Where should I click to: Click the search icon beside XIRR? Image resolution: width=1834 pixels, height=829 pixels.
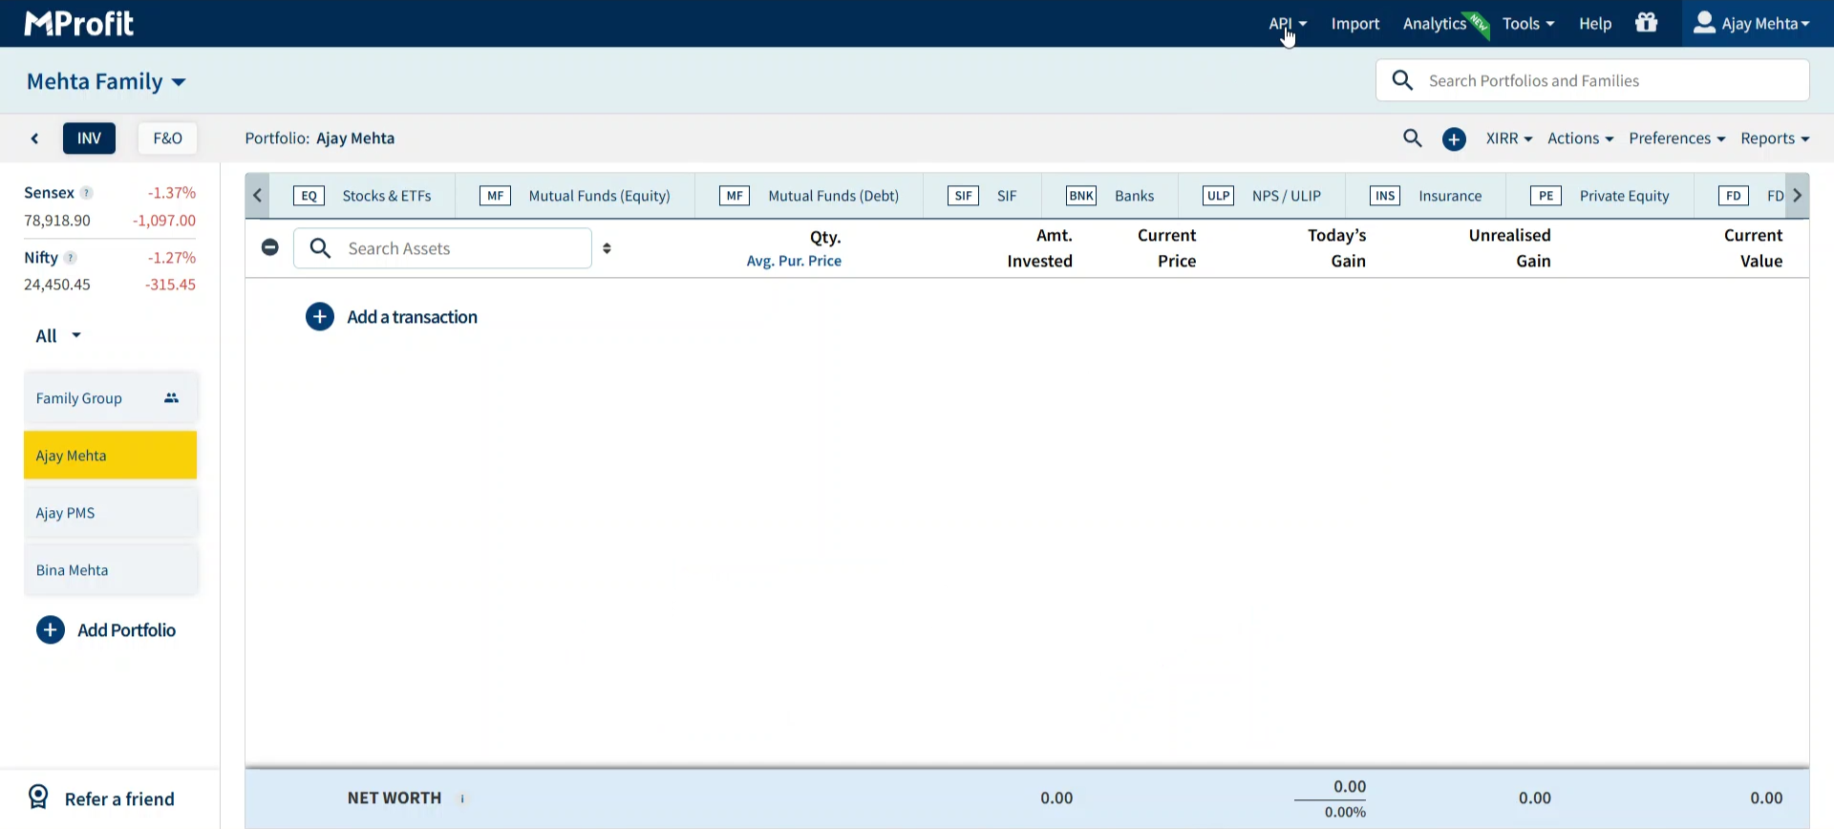click(x=1413, y=138)
